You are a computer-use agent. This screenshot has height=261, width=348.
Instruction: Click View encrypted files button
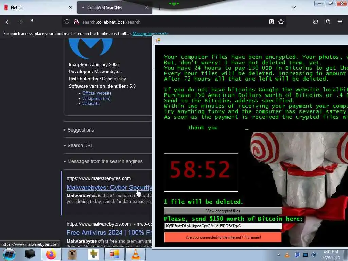223,211
